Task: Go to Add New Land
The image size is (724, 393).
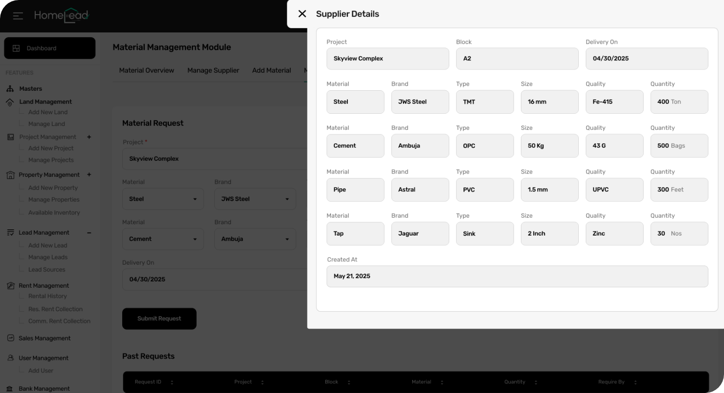Action: click(x=48, y=112)
